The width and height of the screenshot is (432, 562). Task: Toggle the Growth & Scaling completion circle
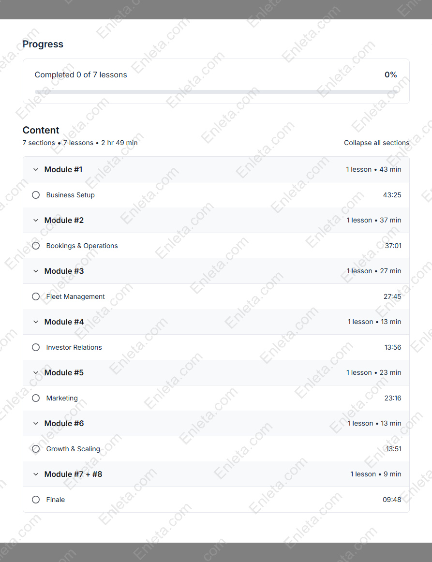coord(36,448)
